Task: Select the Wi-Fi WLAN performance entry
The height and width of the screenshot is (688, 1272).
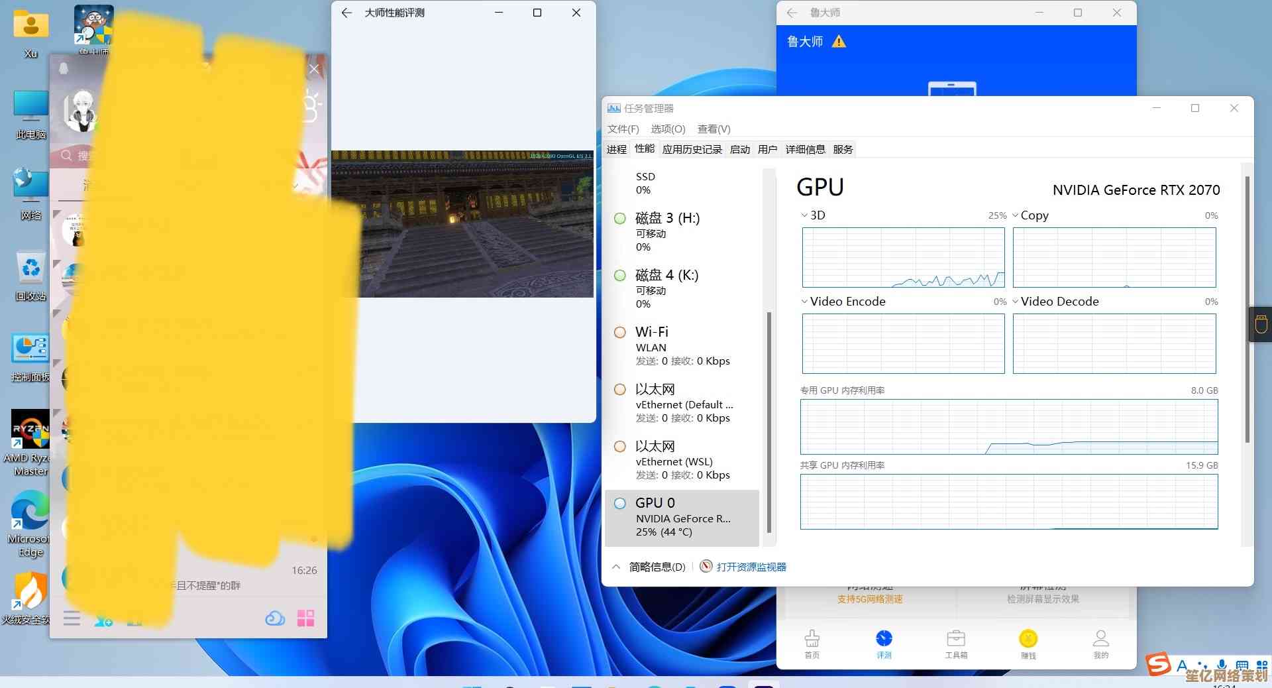Action: [x=682, y=346]
